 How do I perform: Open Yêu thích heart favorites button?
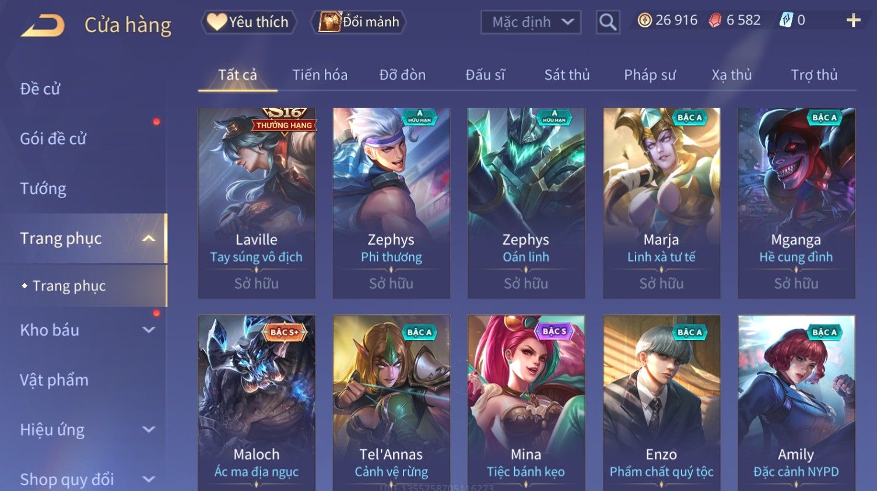click(x=249, y=22)
